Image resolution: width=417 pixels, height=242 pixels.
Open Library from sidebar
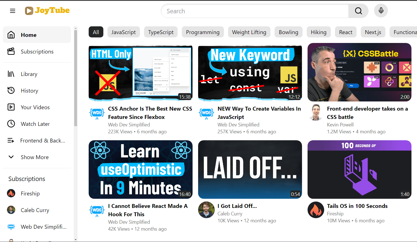[29, 74]
